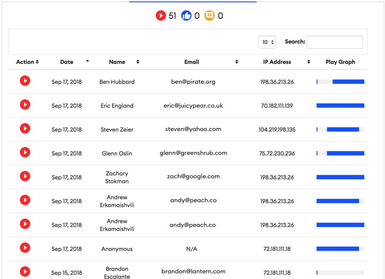Toggle the Date column sort arrow
The image size is (385, 279).
click(x=87, y=61)
